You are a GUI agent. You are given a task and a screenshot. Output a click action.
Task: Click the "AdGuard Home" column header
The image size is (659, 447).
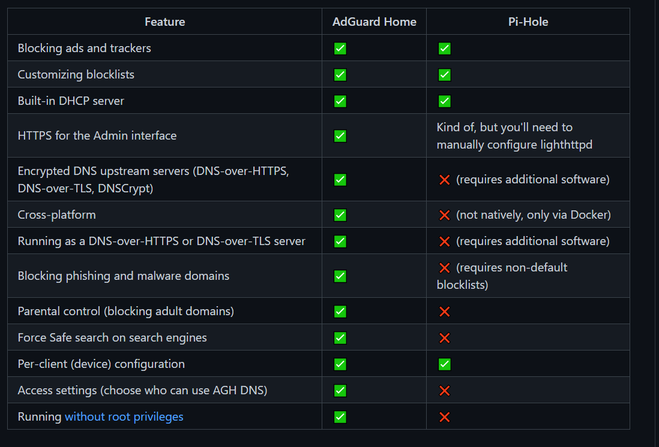point(374,22)
